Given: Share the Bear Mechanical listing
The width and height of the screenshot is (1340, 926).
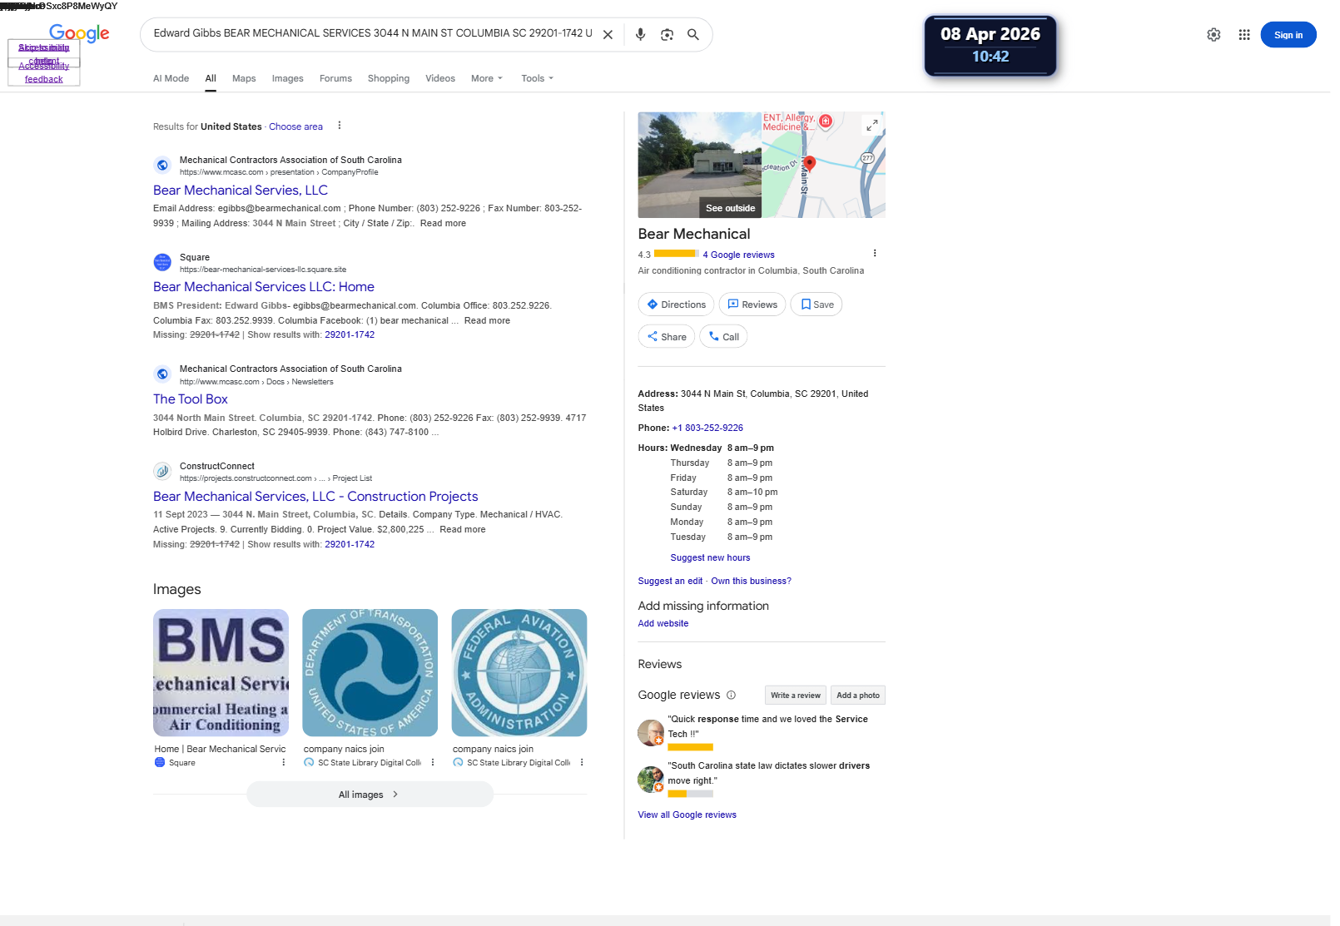Looking at the screenshot, I should (x=667, y=337).
